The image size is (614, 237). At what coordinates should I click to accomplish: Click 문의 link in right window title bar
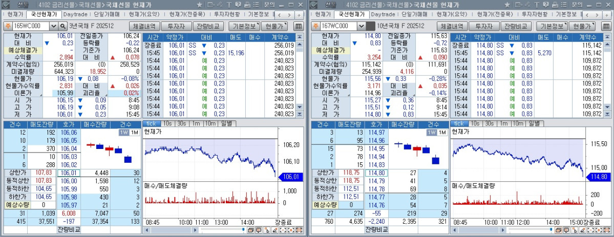[577, 5]
